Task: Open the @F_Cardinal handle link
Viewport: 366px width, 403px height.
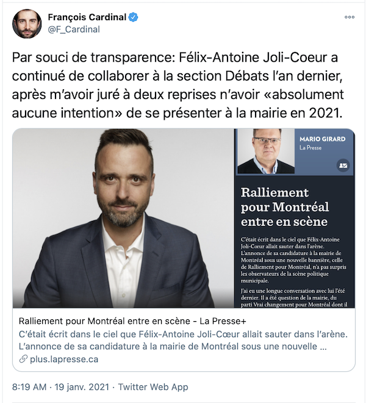Action: click(74, 29)
